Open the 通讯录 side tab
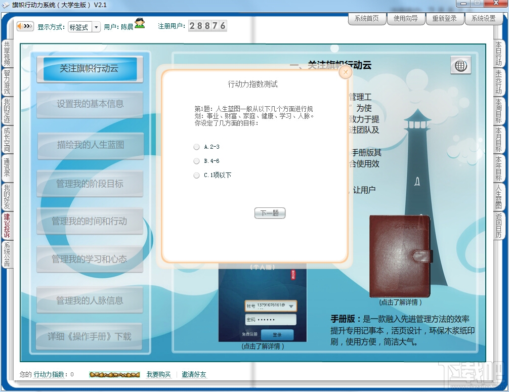Viewport: 509px width, 392px height. [7, 168]
